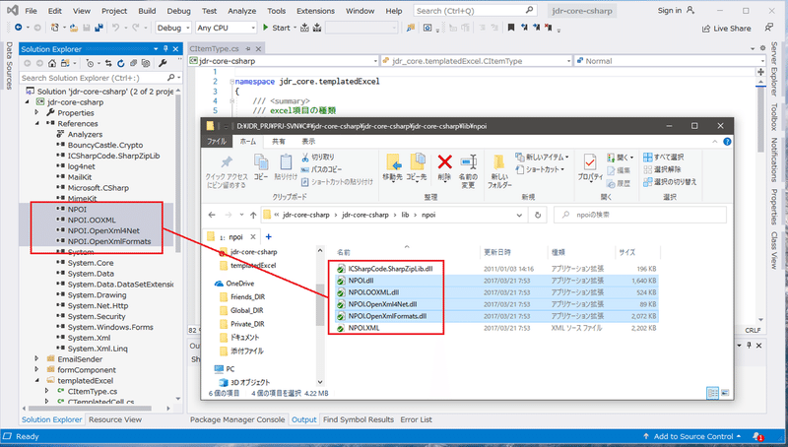Open the Analyze menu
788x447 pixels.
click(x=241, y=11)
